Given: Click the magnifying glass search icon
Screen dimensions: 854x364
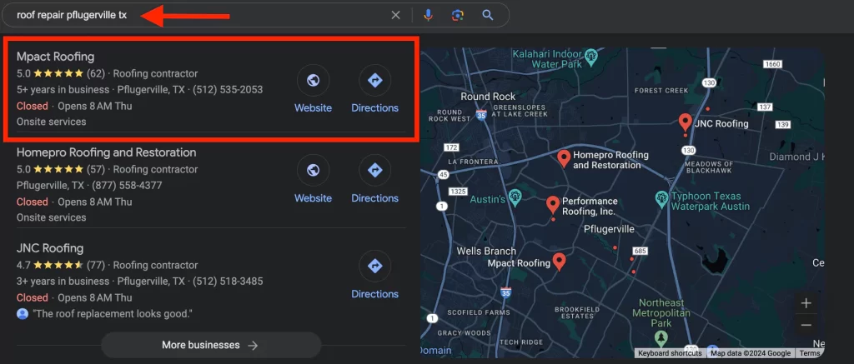Looking at the screenshot, I should coord(487,15).
